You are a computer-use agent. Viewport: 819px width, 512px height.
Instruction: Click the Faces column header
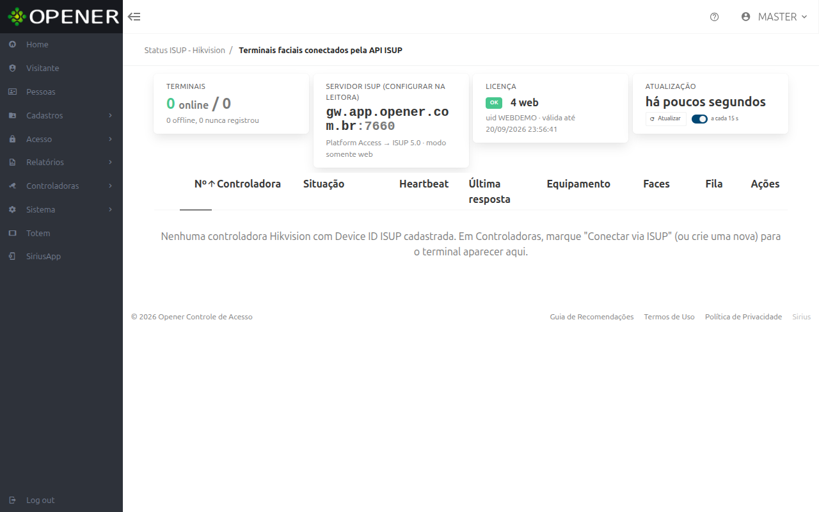click(x=656, y=184)
